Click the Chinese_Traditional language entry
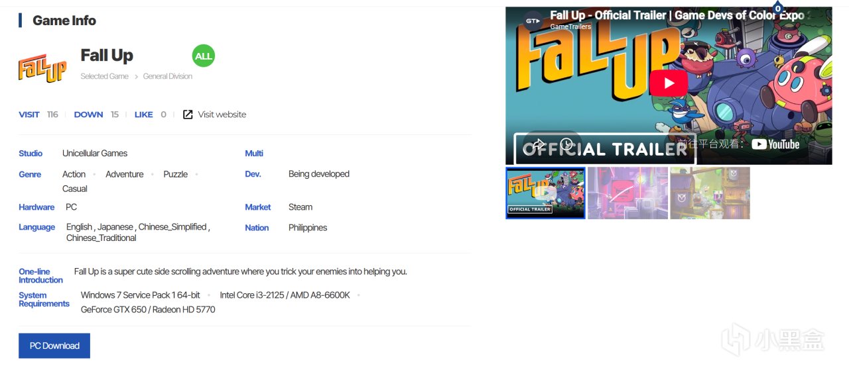This screenshot has width=849, height=366. (101, 238)
